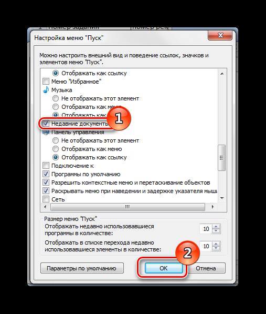This screenshot has height=314, width=266.
Task: Click the list scroll up arrow
Action: click(x=222, y=74)
